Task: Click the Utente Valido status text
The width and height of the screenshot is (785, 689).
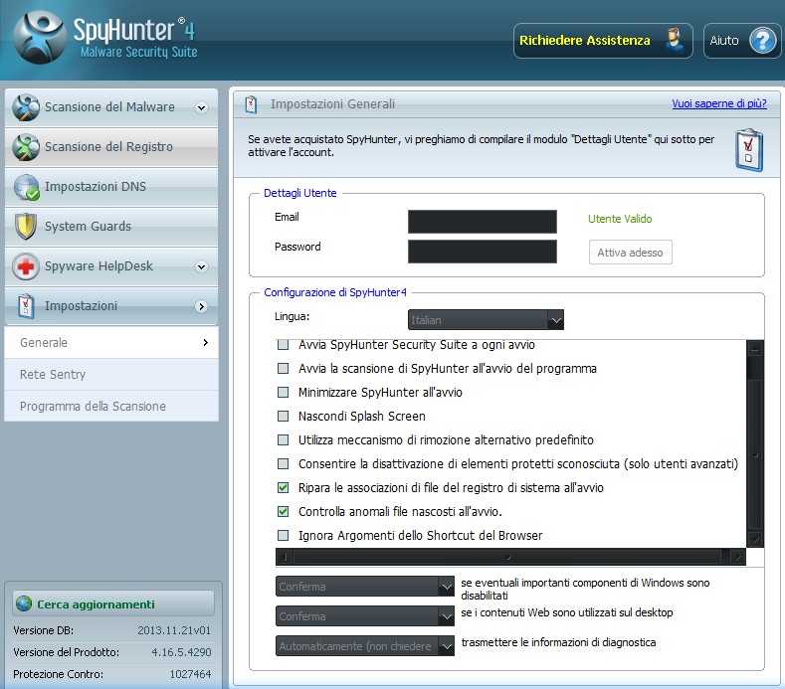Action: click(620, 219)
